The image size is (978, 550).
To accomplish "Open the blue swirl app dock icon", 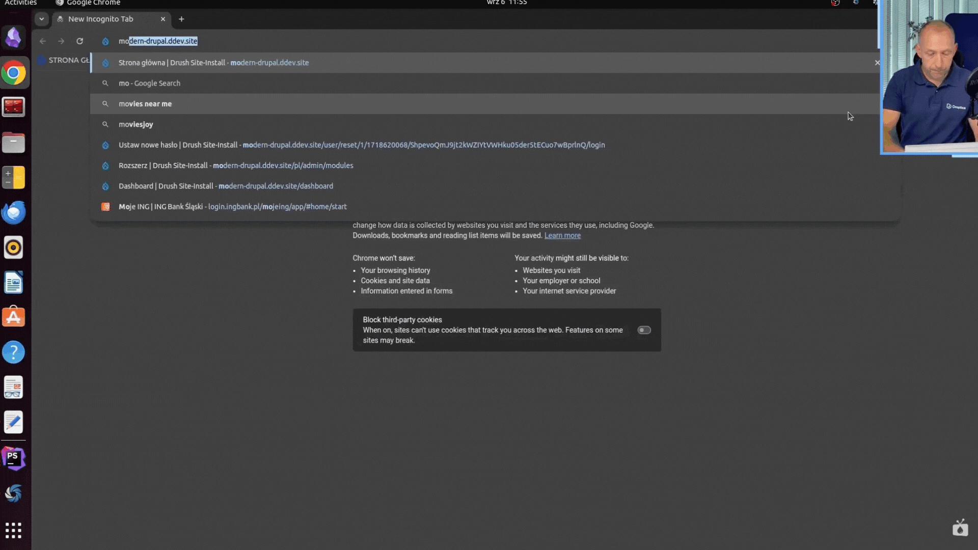I will [14, 493].
